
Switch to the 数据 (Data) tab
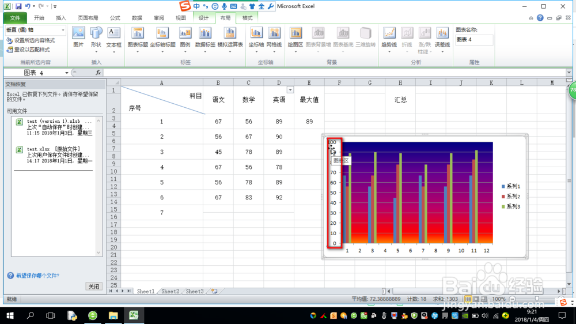pos(137,18)
